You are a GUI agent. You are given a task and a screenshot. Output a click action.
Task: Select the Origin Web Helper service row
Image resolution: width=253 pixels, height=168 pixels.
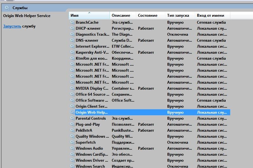pos(92,112)
